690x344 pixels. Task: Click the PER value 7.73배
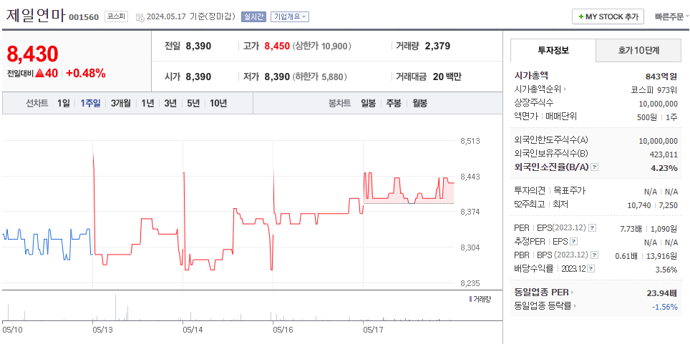[630, 228]
